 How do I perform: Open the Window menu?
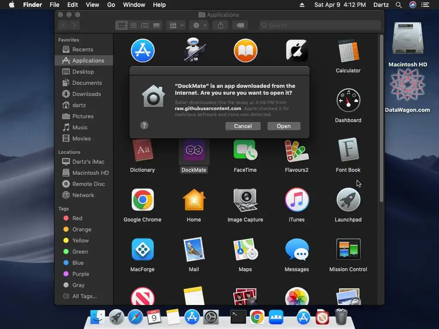134,5
